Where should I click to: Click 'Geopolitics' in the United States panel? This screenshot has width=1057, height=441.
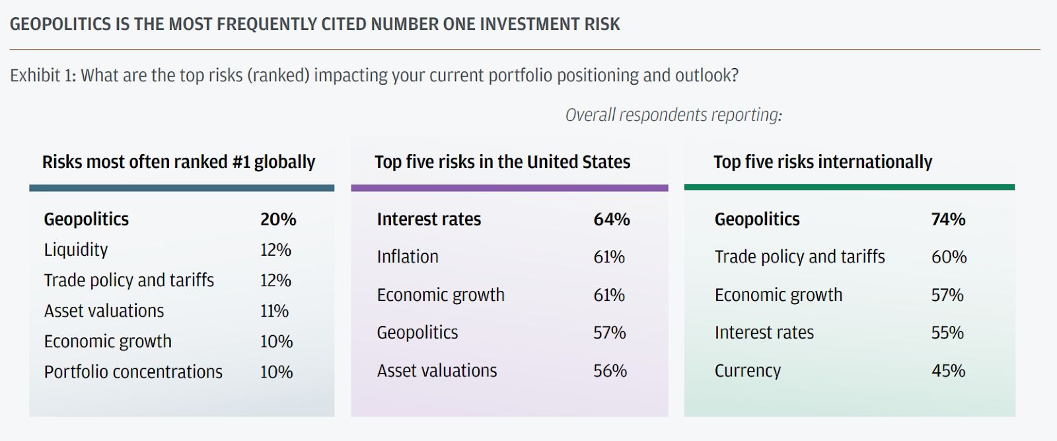(x=417, y=333)
